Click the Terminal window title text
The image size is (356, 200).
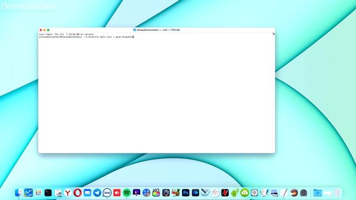coord(158,30)
